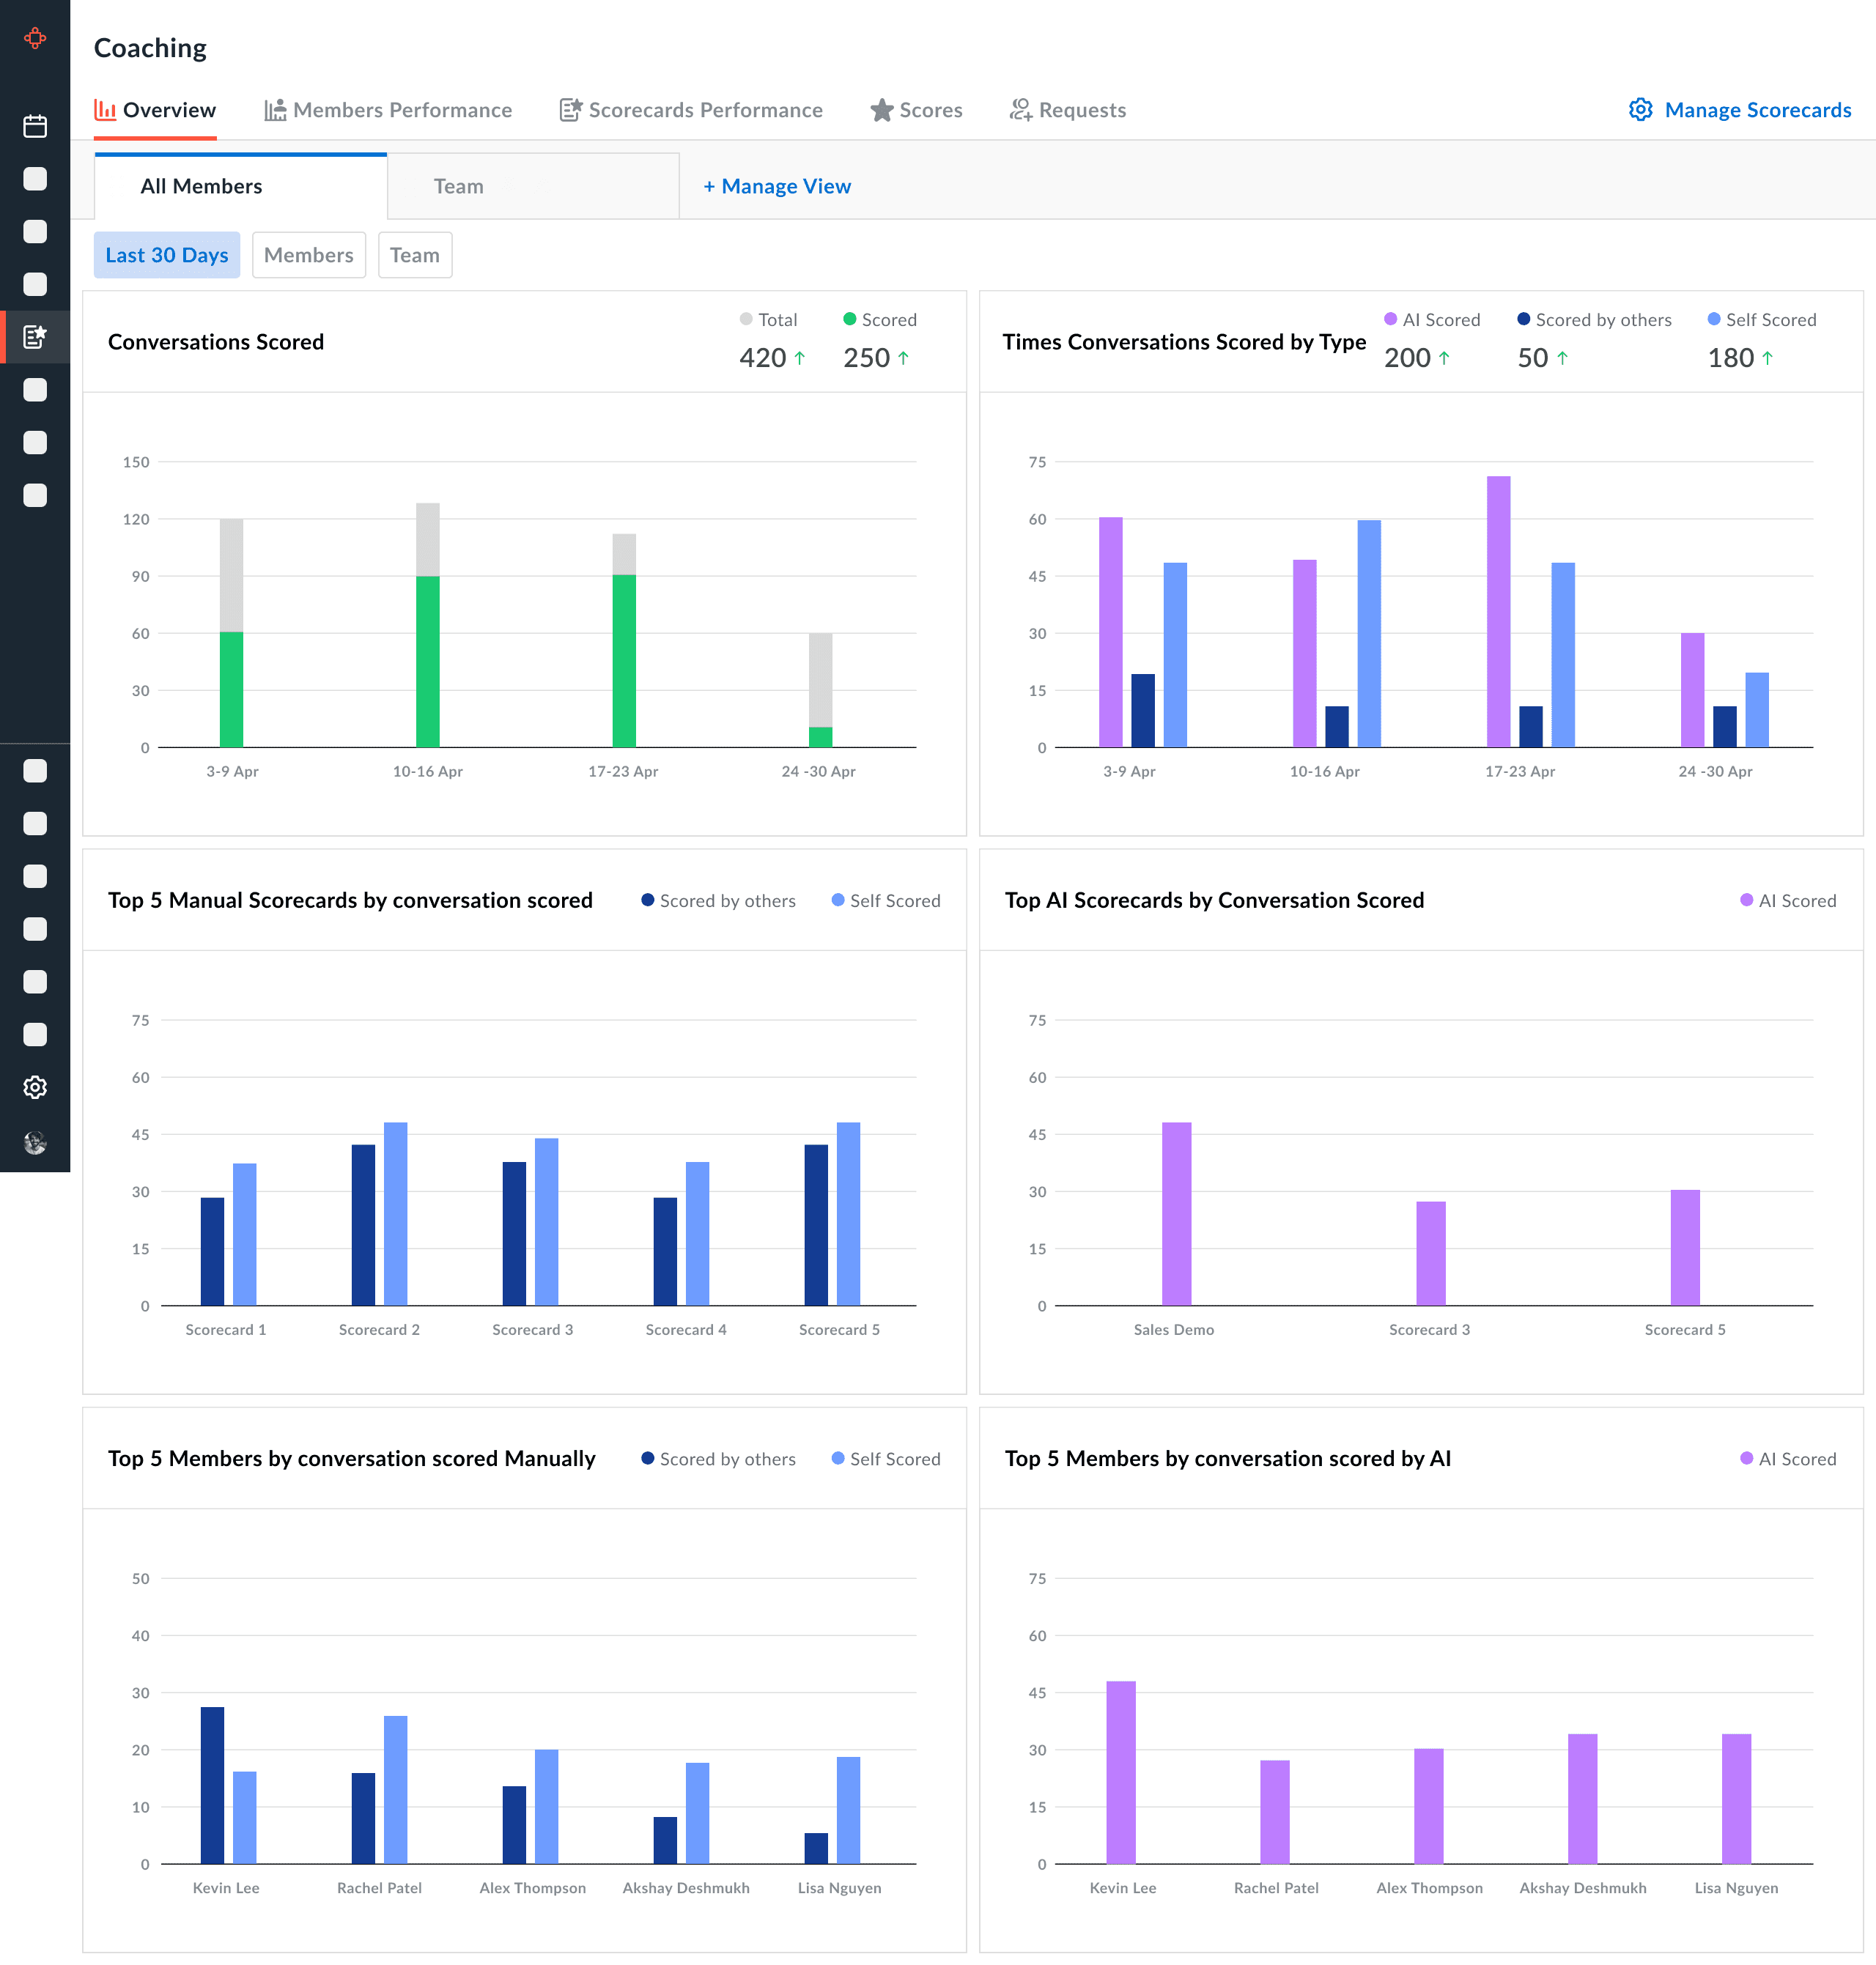Click the app logo icon
The width and height of the screenshot is (1876, 1965).
click(x=35, y=38)
